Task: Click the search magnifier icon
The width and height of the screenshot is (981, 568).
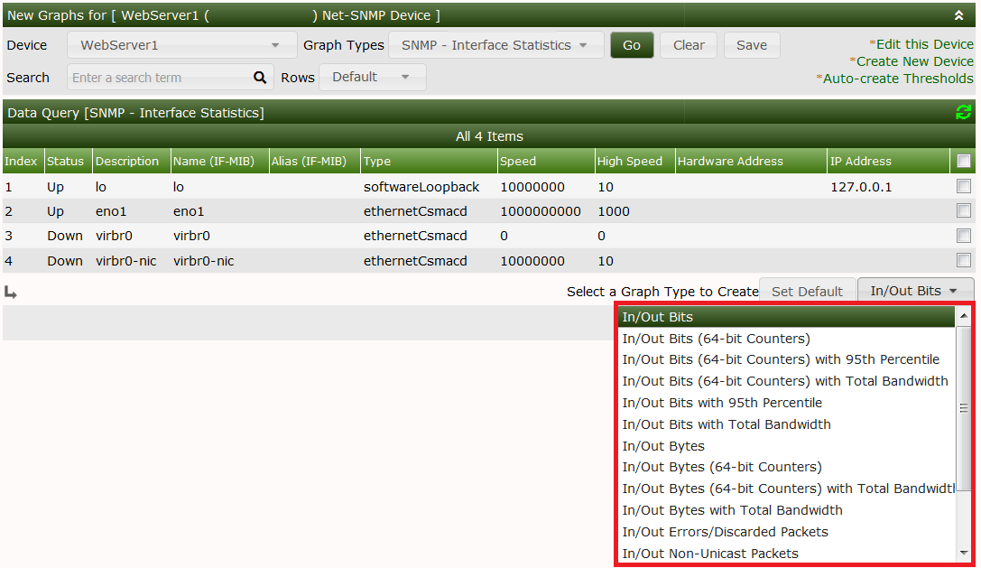Action: pyautogui.click(x=260, y=78)
